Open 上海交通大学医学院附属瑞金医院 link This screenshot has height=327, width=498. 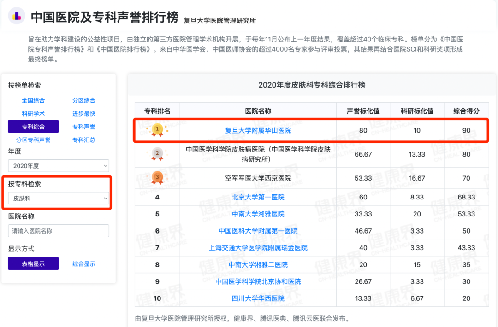point(258,248)
